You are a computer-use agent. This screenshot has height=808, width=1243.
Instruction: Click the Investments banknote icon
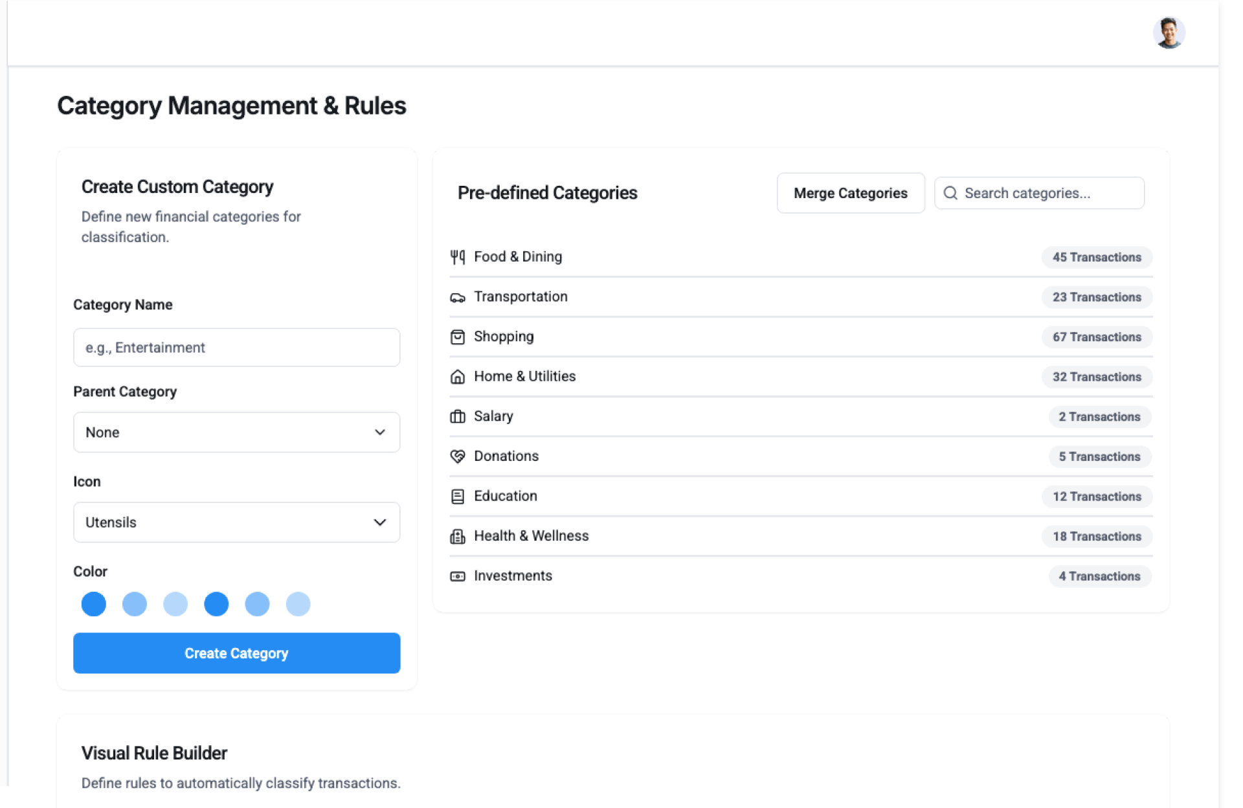click(x=457, y=576)
